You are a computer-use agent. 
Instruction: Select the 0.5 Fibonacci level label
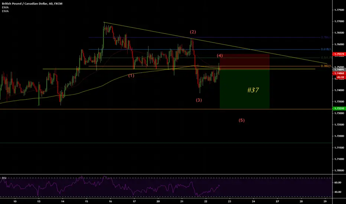(327, 58)
